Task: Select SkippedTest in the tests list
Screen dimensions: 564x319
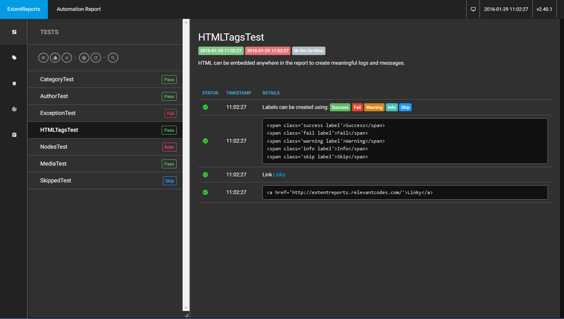Action: [x=56, y=181]
